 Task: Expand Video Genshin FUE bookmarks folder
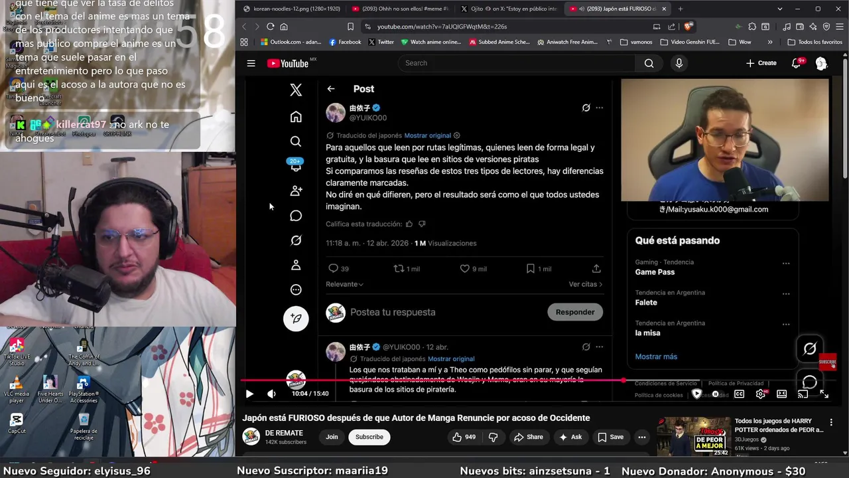(690, 42)
